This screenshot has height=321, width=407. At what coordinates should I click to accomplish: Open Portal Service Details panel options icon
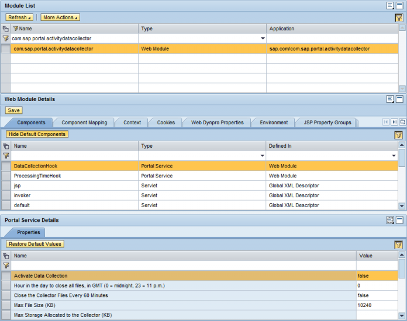click(390, 220)
